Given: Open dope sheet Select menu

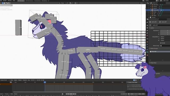Looking at the screenshot, I should (15, 80).
